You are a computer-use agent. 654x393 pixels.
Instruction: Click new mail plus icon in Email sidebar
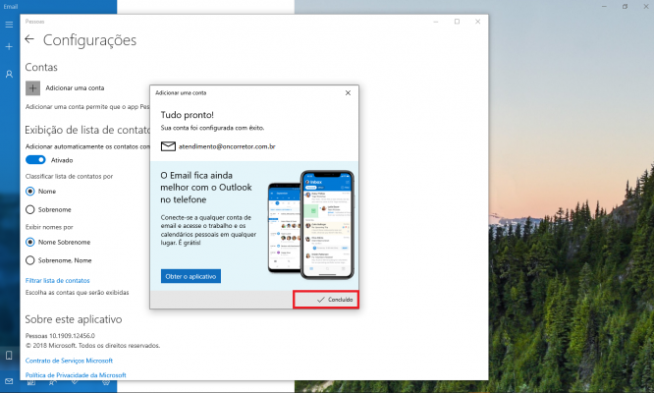(x=9, y=47)
